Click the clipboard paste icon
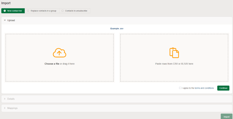Screen dimensions: 233x119 click(174, 53)
